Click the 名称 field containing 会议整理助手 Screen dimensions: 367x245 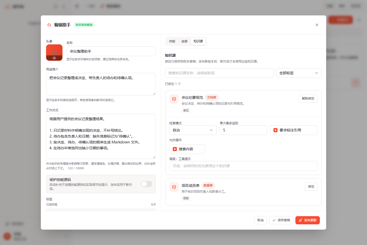111,51
